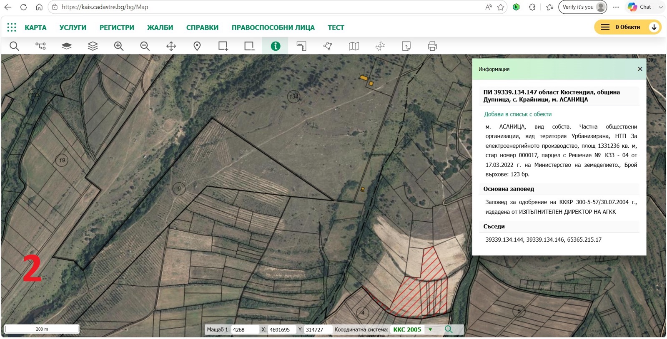Click the printer icon in toolbar

point(432,46)
